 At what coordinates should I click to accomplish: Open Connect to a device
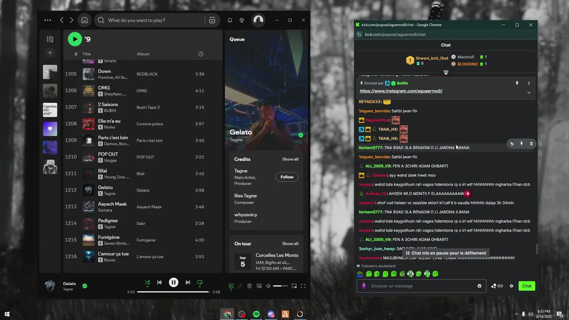click(259, 286)
